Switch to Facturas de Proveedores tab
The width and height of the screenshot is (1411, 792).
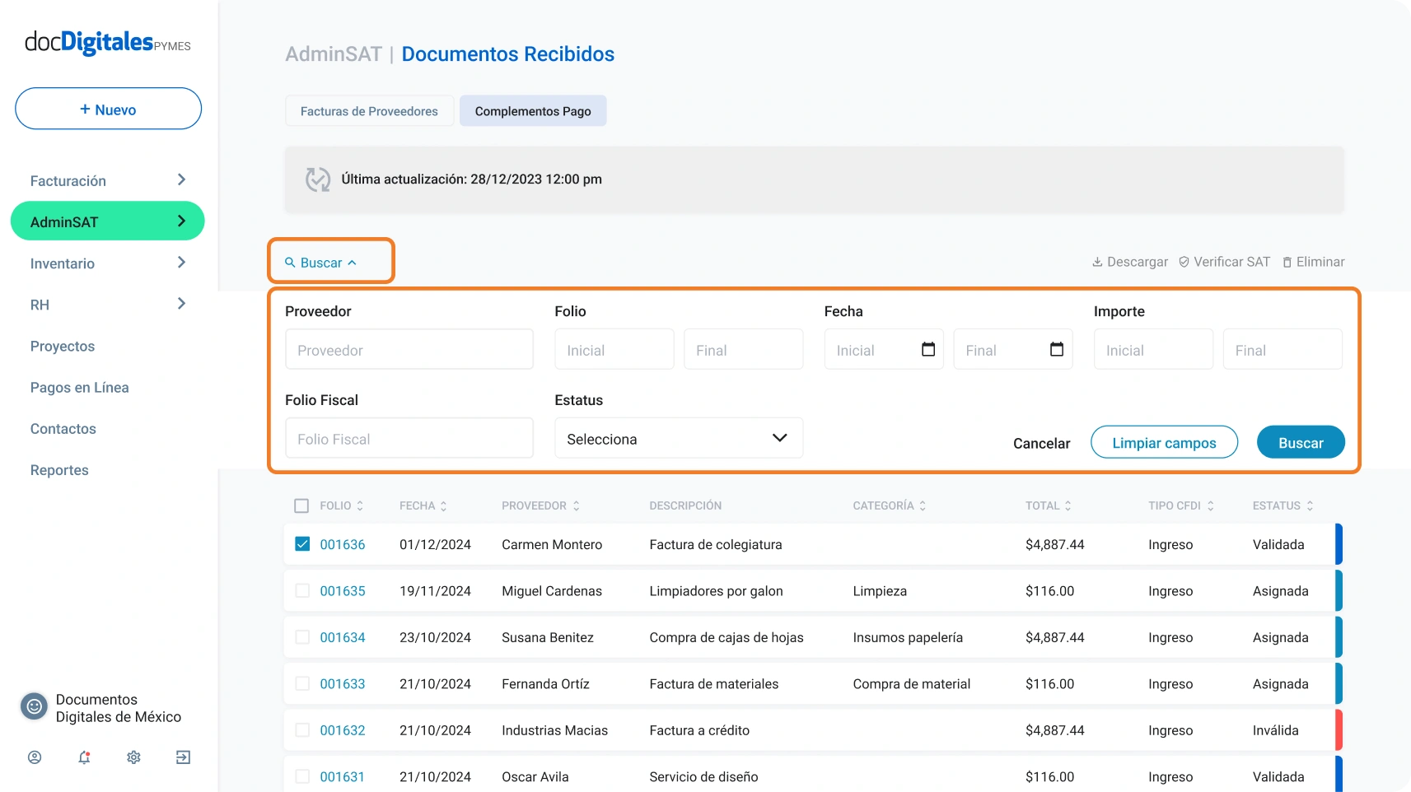tap(369, 111)
